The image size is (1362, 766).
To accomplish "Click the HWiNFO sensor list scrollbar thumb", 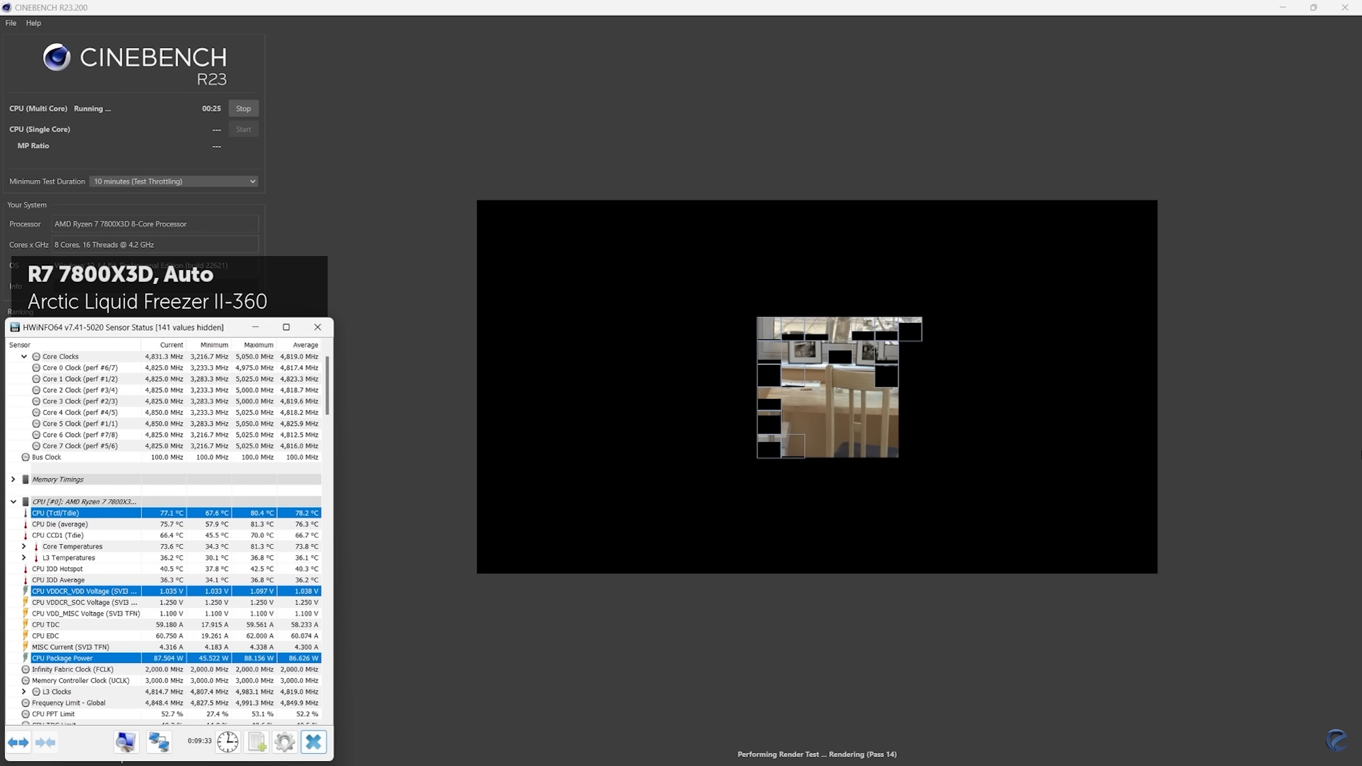I will 327,386.
